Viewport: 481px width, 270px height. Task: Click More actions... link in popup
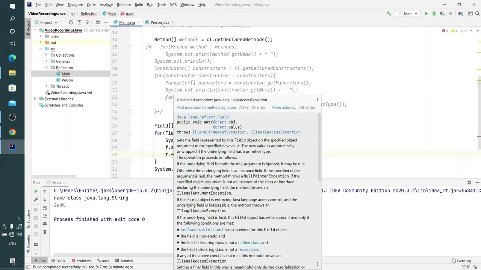(284, 107)
